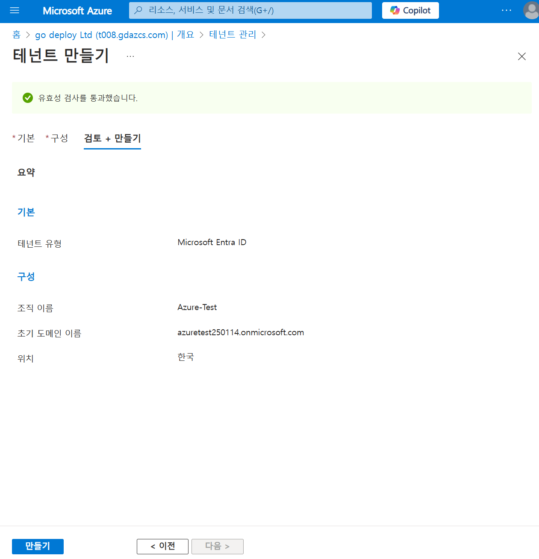Image resolution: width=539 pixels, height=559 pixels.
Task: Click the 테넌트 유형 label
Action: [39, 243]
